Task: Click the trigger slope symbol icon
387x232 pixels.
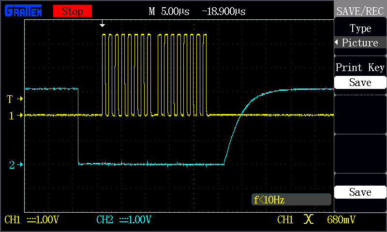Action: coord(309,219)
